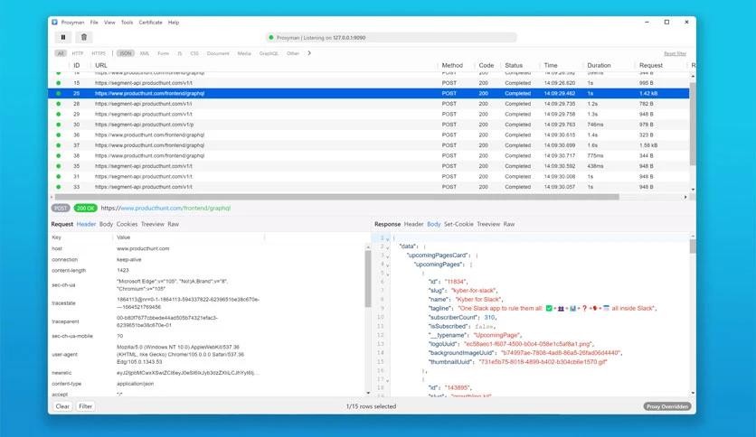Toggle the Form filter
The width and height of the screenshot is (756, 437).
164,53
